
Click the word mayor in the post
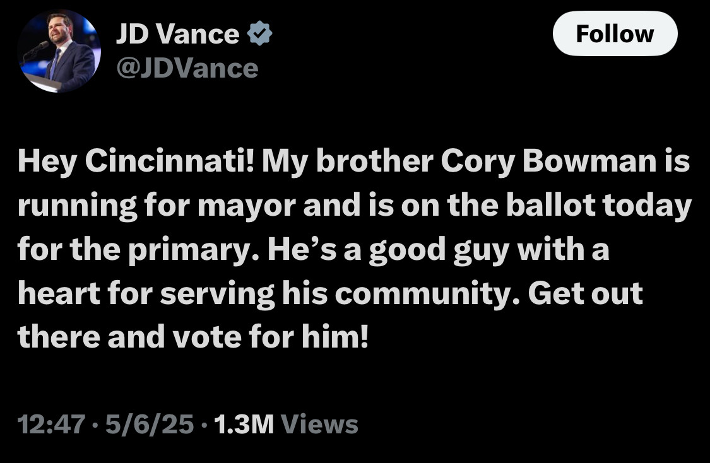click(x=247, y=207)
